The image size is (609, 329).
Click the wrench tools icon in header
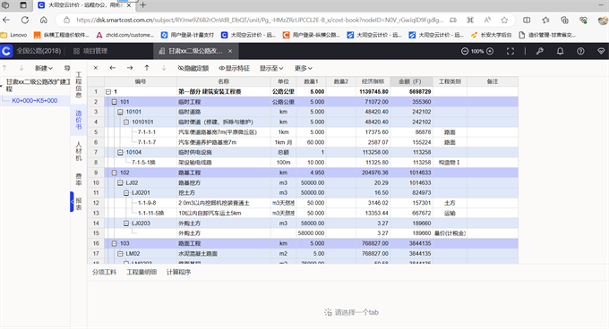[x=539, y=51]
